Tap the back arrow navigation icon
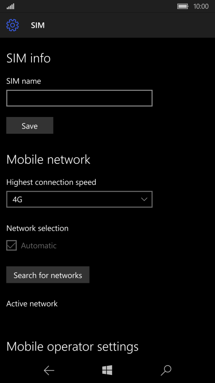This screenshot has width=215, height=383. pyautogui.click(x=49, y=371)
